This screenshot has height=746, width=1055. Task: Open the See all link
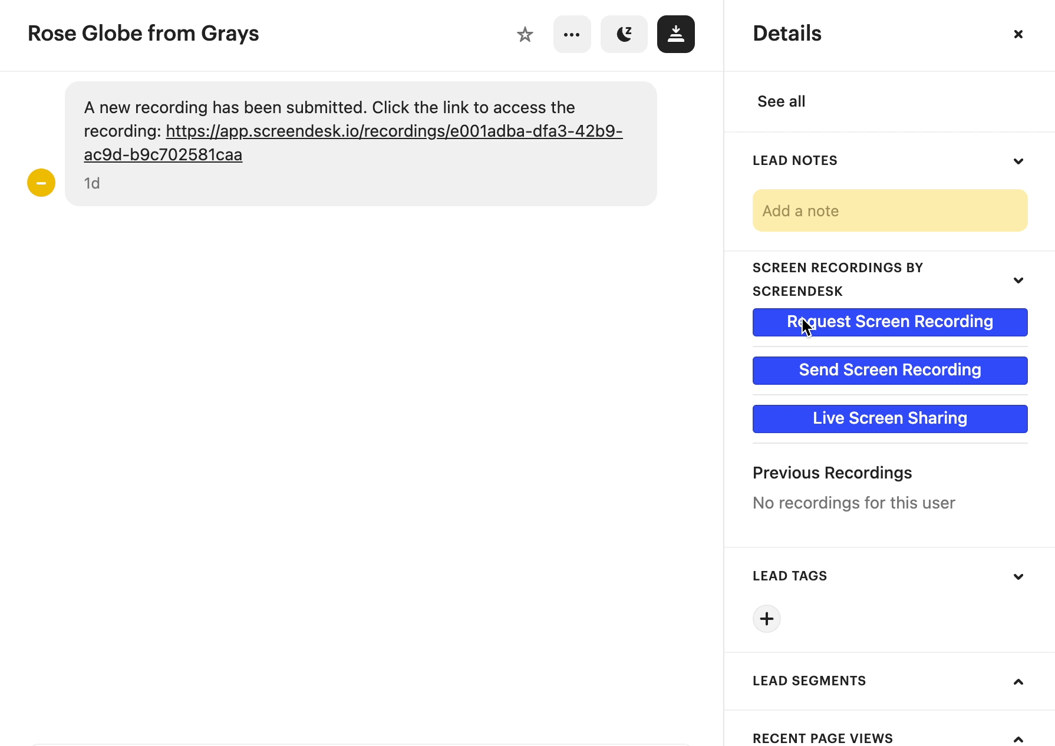click(781, 101)
